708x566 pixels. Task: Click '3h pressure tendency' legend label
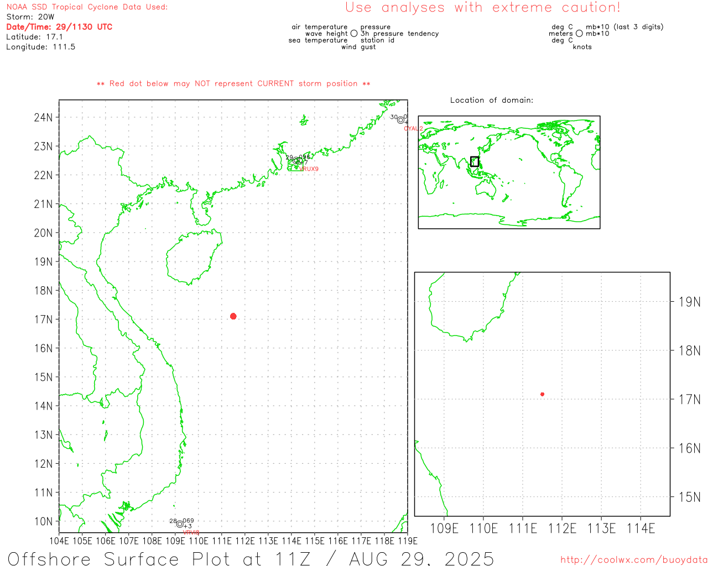(399, 33)
